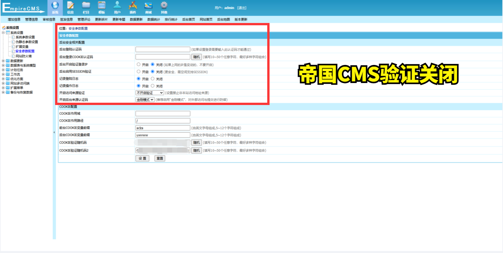Open 增加信息 in the shortcut bar
503x253 pixels.
[14, 19]
